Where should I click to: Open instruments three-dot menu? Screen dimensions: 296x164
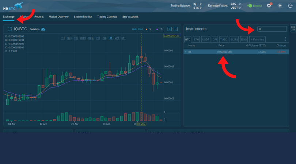point(286,39)
